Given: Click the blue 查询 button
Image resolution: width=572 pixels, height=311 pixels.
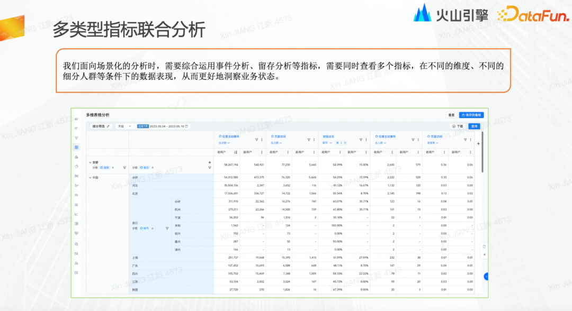Looking at the screenshot, I should [474, 126].
